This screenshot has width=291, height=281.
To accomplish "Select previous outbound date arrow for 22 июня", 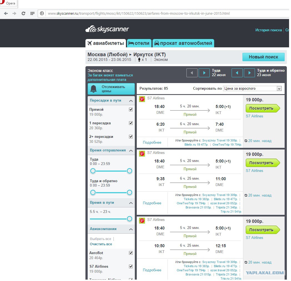I will [x=192, y=73].
